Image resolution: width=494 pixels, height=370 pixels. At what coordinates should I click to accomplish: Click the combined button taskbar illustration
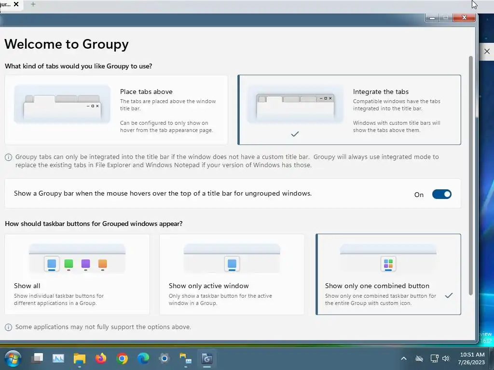[x=388, y=259]
